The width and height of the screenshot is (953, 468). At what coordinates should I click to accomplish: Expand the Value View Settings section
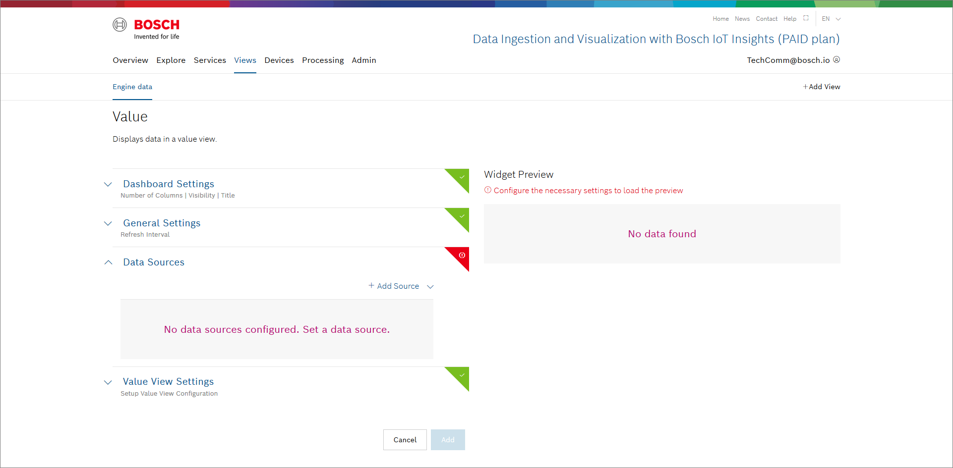click(x=108, y=382)
